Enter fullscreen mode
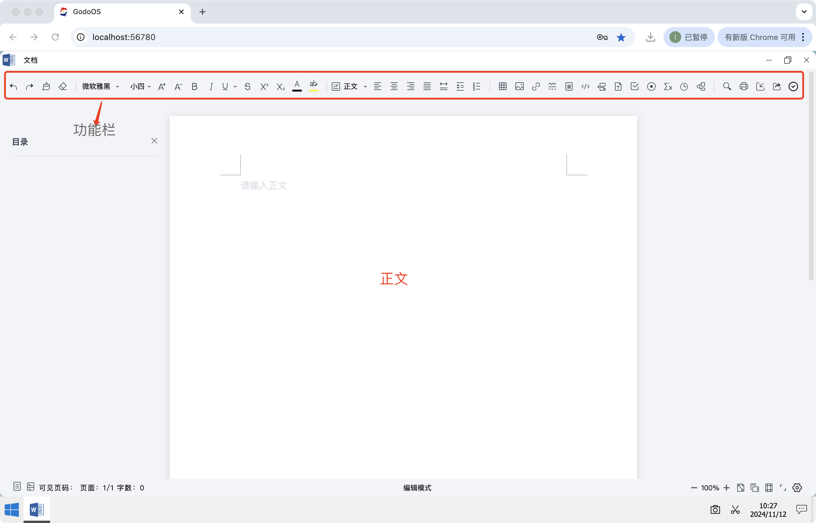This screenshot has height=523, width=816. (783, 488)
